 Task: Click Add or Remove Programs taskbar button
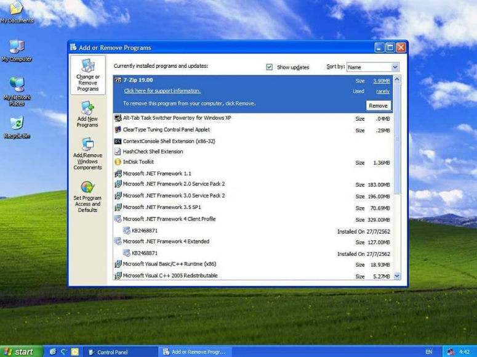(x=195, y=352)
